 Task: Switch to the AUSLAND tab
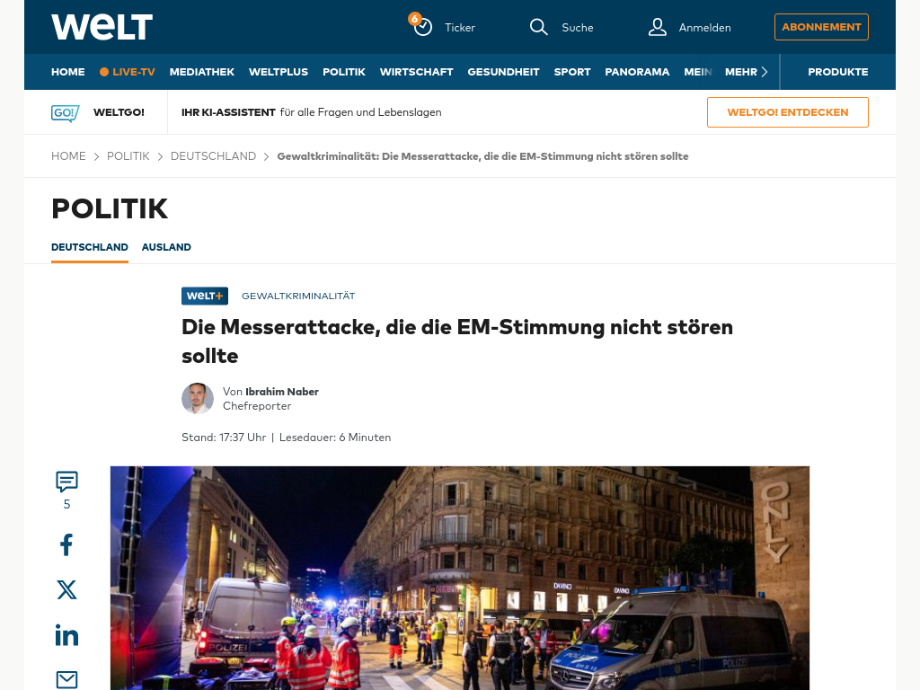(166, 247)
